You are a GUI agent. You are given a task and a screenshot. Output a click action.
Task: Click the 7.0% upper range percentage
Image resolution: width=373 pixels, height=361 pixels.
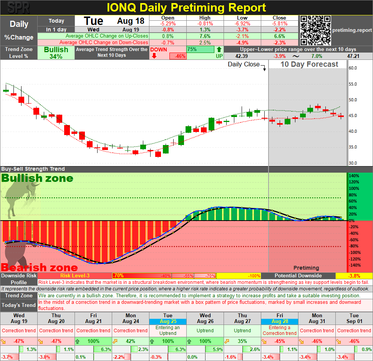point(317,56)
